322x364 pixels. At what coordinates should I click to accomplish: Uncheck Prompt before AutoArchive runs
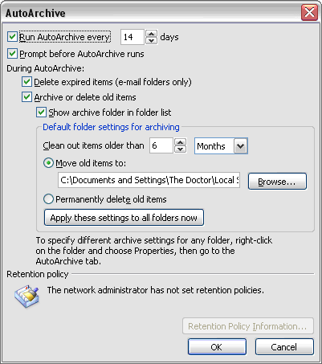pos(12,54)
